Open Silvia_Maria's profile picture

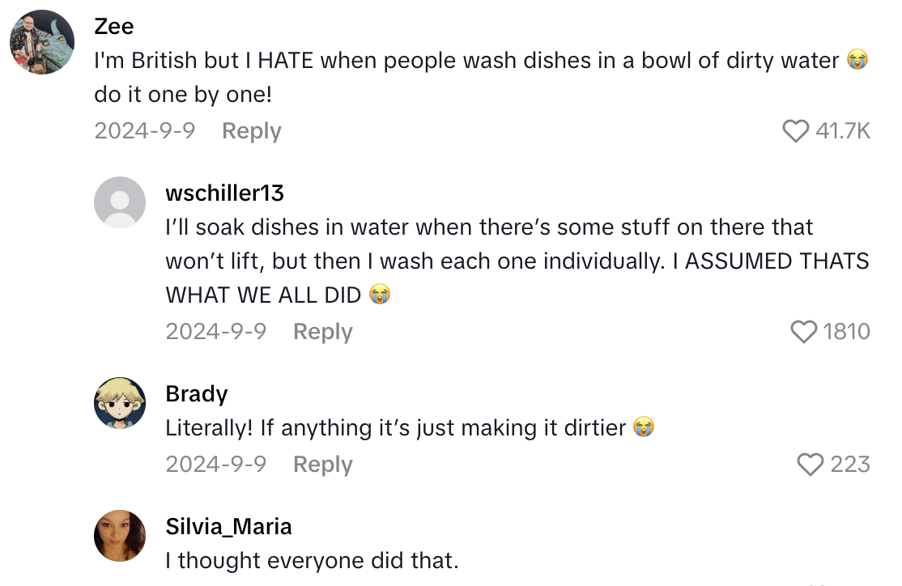point(120,535)
